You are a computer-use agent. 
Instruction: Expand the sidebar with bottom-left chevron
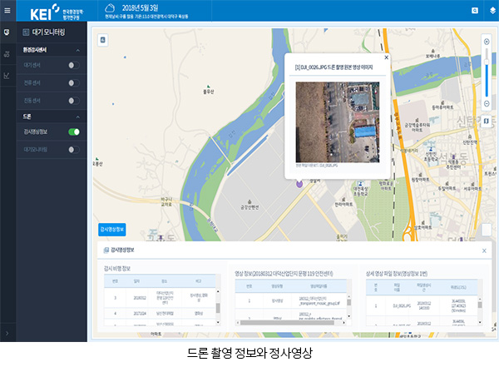click(x=7, y=334)
